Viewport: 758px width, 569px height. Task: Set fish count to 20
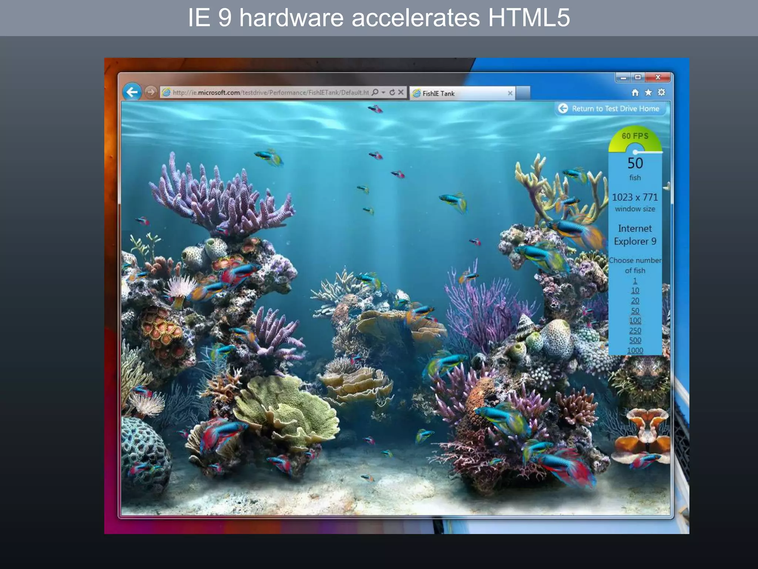(635, 301)
